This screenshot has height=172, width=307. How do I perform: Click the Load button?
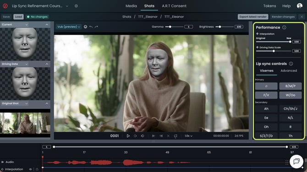tap(18, 17)
